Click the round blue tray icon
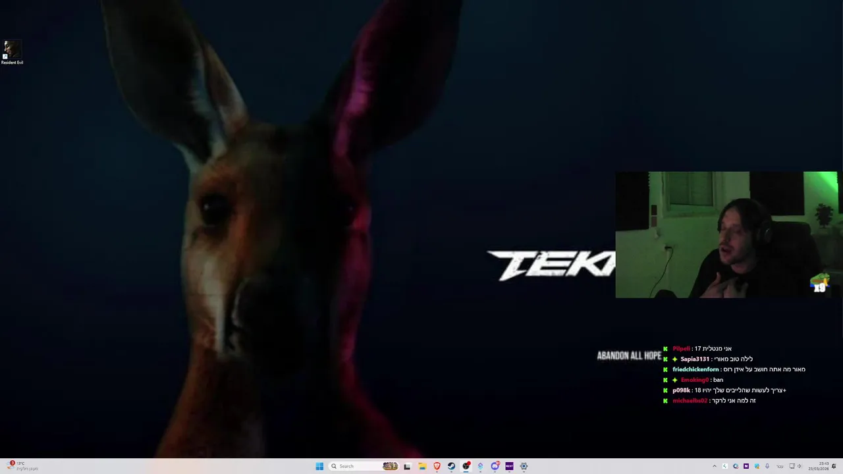This screenshot has width=843, height=474. (x=736, y=466)
